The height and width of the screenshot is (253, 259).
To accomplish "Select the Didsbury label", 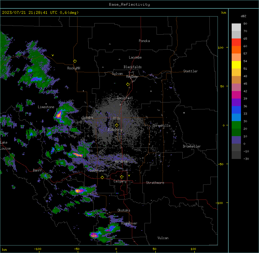I will (115, 130).
